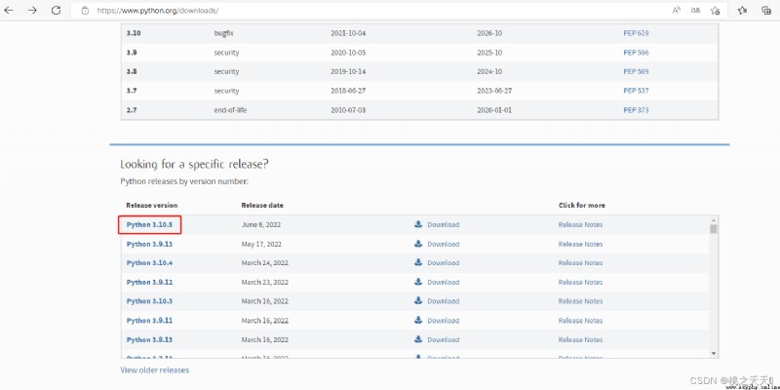The image size is (780, 390).
Task: Open the Python 3.10.5 release link
Action: pos(150,225)
